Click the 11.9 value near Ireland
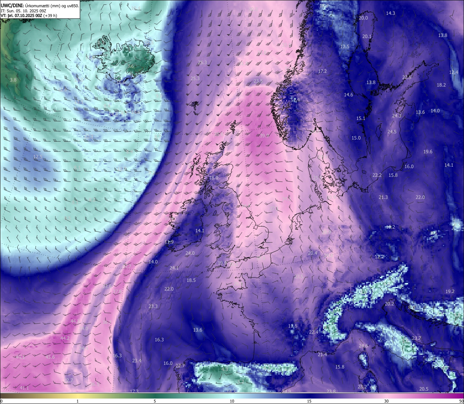The height and width of the screenshot is (404, 464). 169,242
